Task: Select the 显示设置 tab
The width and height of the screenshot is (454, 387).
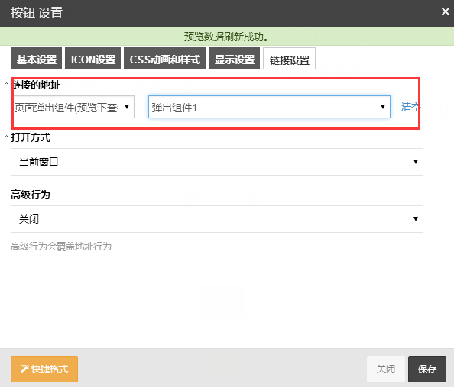Action: click(234, 59)
